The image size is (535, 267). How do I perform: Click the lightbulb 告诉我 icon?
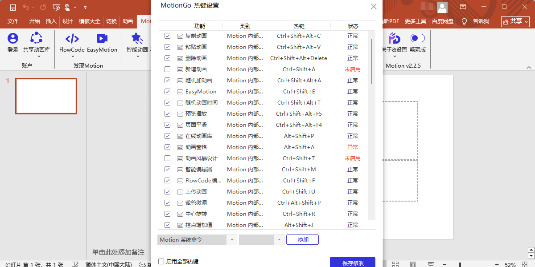coord(464,21)
